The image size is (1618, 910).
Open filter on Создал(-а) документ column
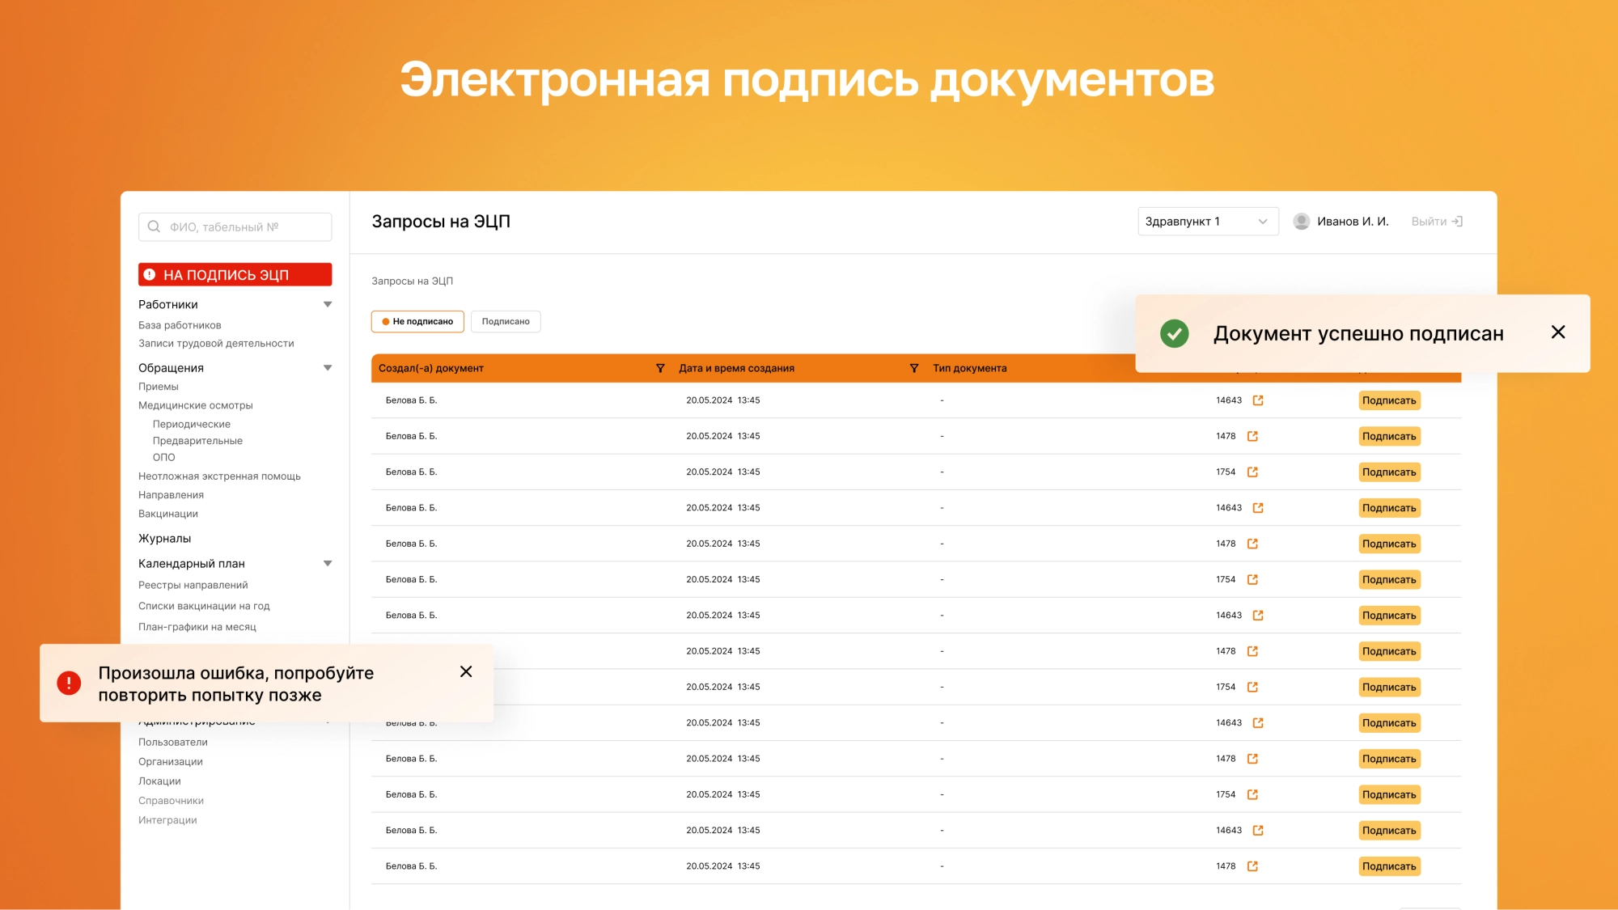tap(661, 368)
